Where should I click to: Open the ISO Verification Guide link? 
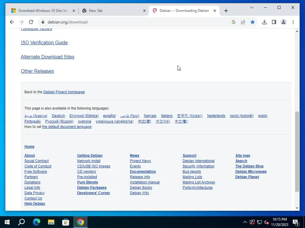pyautogui.click(x=44, y=43)
